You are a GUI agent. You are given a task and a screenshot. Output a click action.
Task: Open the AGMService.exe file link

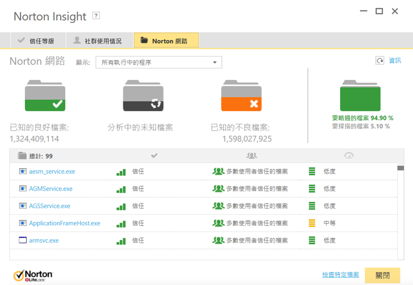51,189
